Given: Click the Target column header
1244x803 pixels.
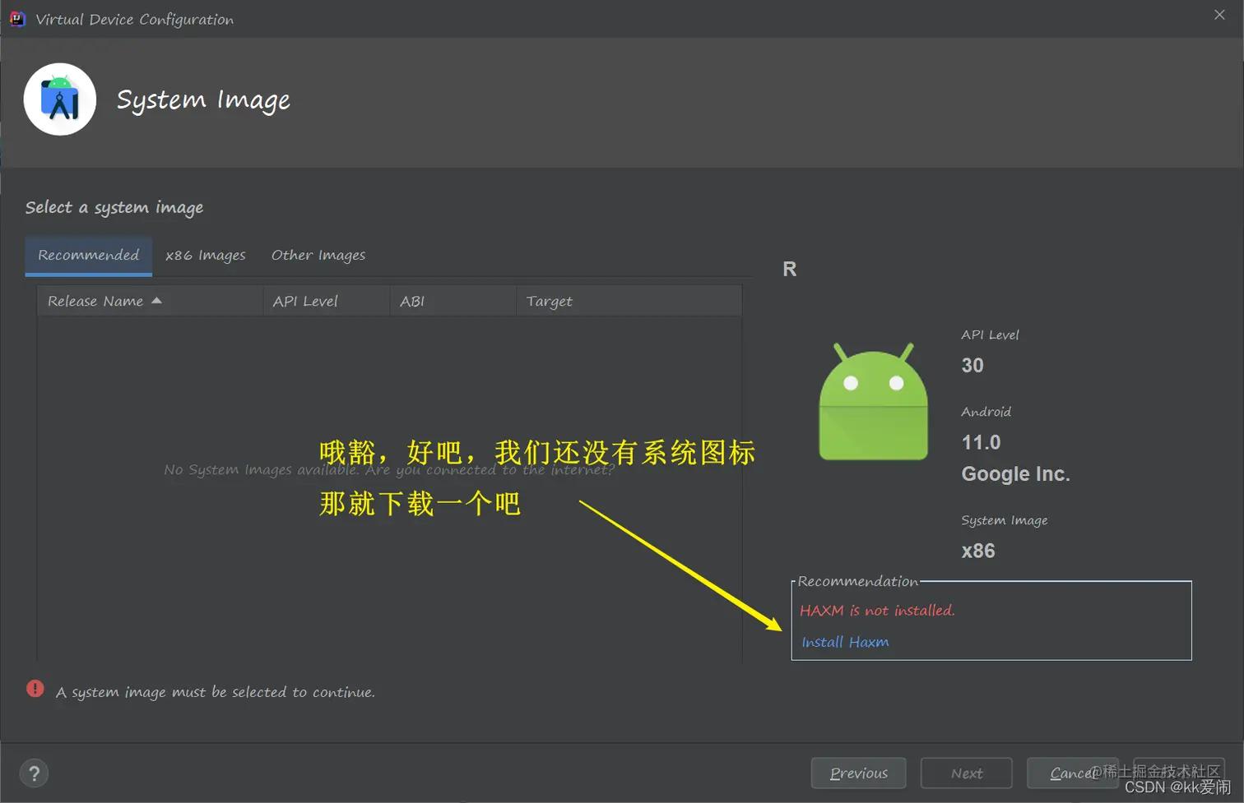Looking at the screenshot, I should 629,301.
